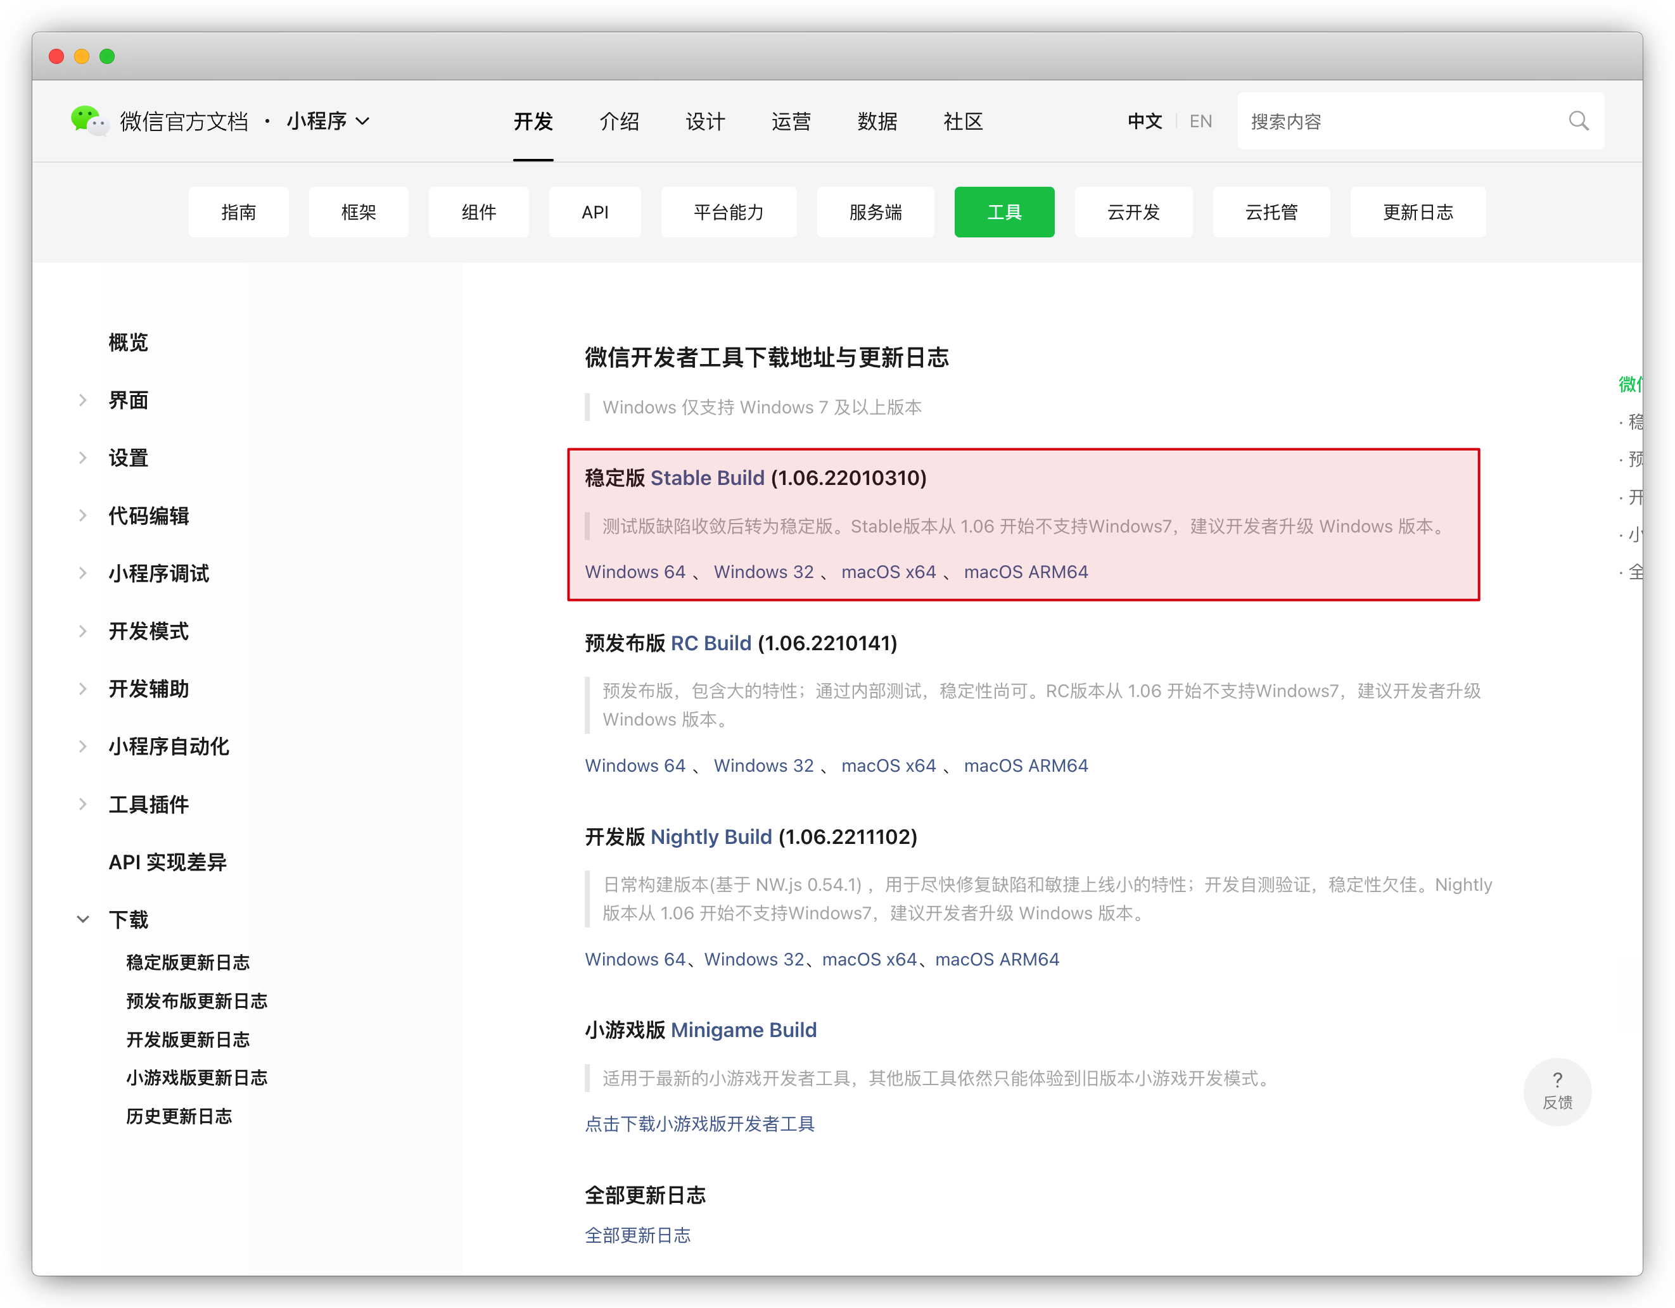Viewport: 1675px width, 1308px height.
Task: Click the RC Build heading link
Action: 711,643
